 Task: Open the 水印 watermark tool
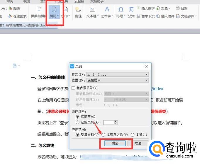pyautogui.click(x=66, y=12)
